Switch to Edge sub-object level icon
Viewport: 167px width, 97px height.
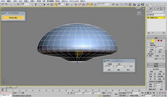pos(153,41)
